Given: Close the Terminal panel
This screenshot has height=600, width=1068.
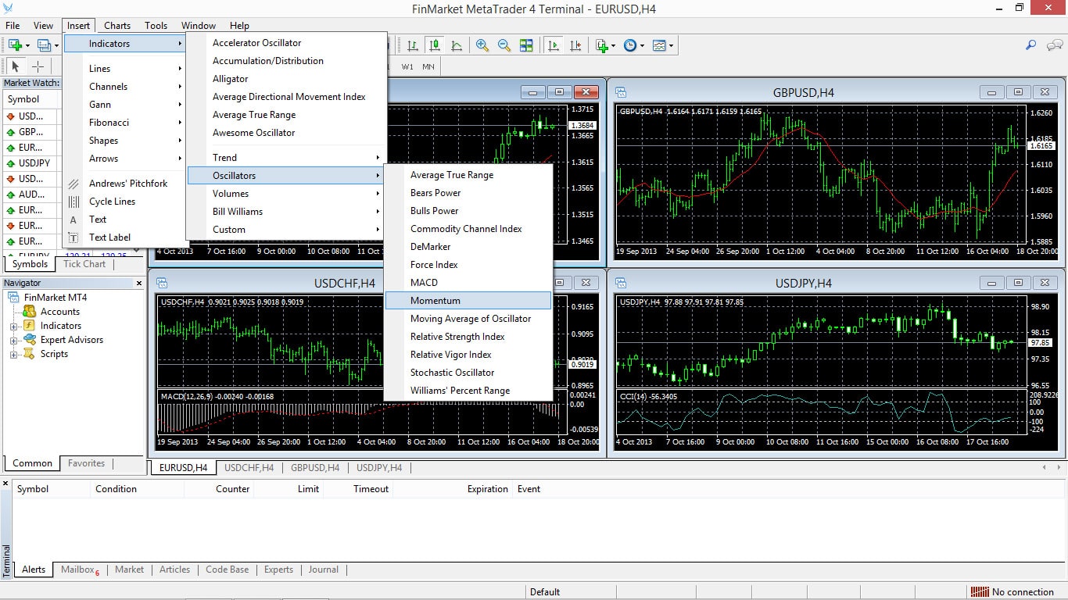Looking at the screenshot, I should click(x=6, y=484).
